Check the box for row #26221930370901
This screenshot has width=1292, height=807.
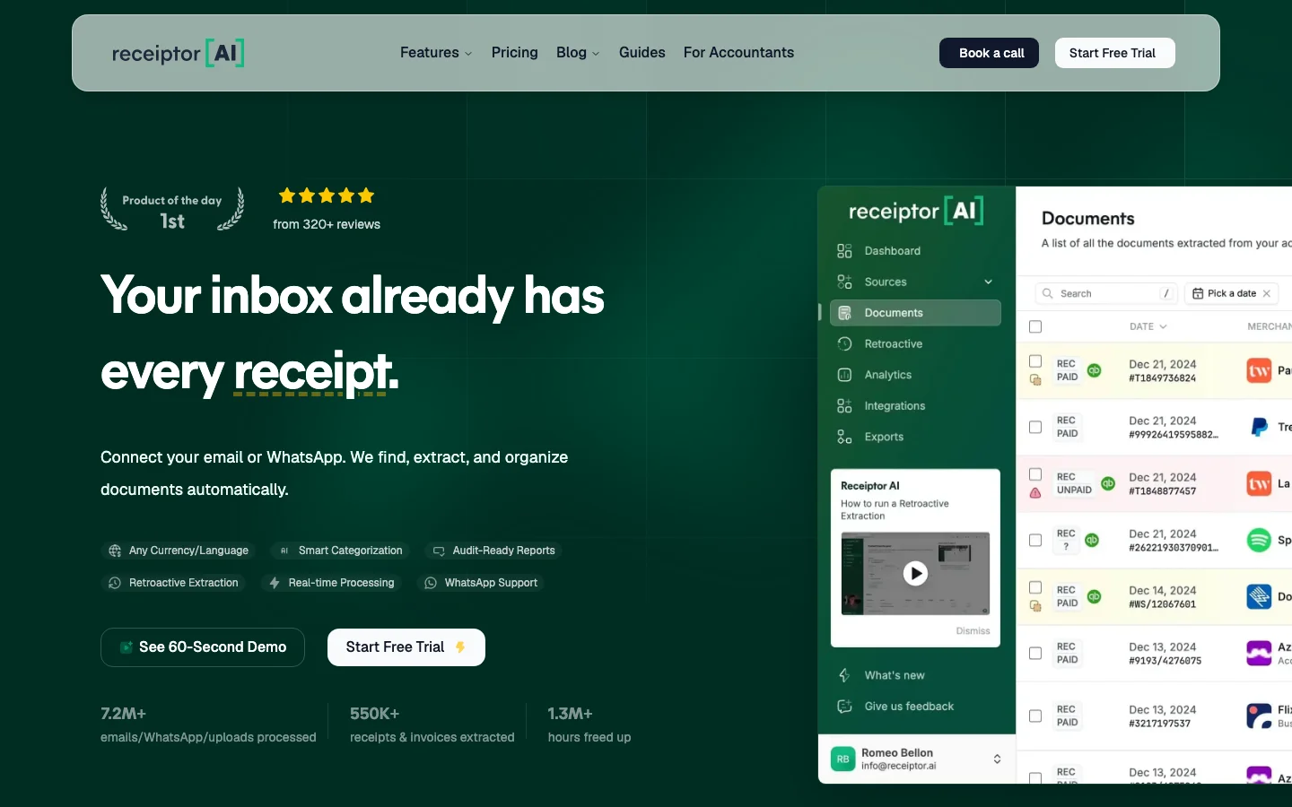click(x=1035, y=540)
